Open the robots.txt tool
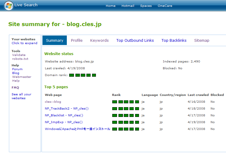 20,59
